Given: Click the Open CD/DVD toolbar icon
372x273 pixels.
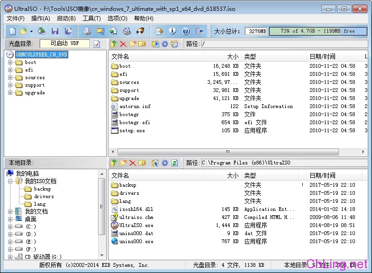Looking at the screenshot, I should point(42,31).
